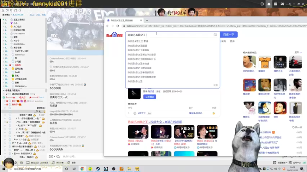The height and width of the screenshot is (172, 307).
Task: Select suggestion 陈奕迅k歌之王国语
Action: click(x=137, y=45)
